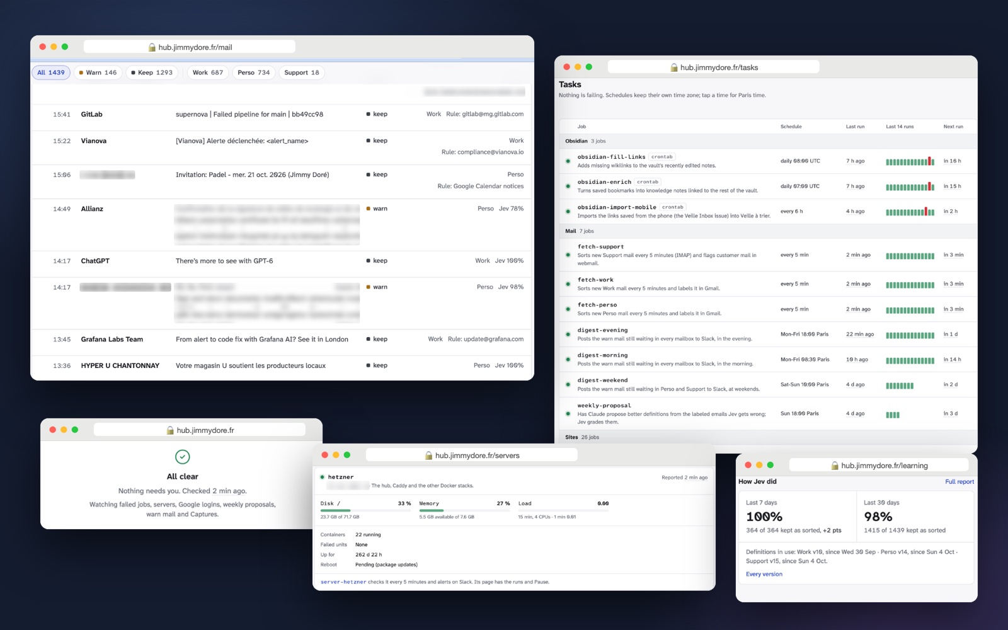The width and height of the screenshot is (1008, 630).
Task: Open the Full report link
Action: coord(959,482)
